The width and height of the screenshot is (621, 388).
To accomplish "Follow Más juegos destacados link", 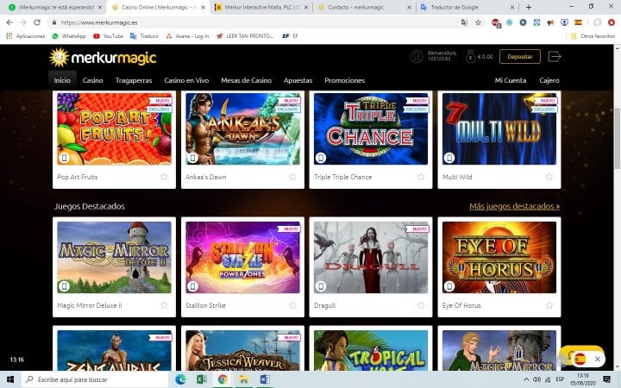I will [514, 206].
